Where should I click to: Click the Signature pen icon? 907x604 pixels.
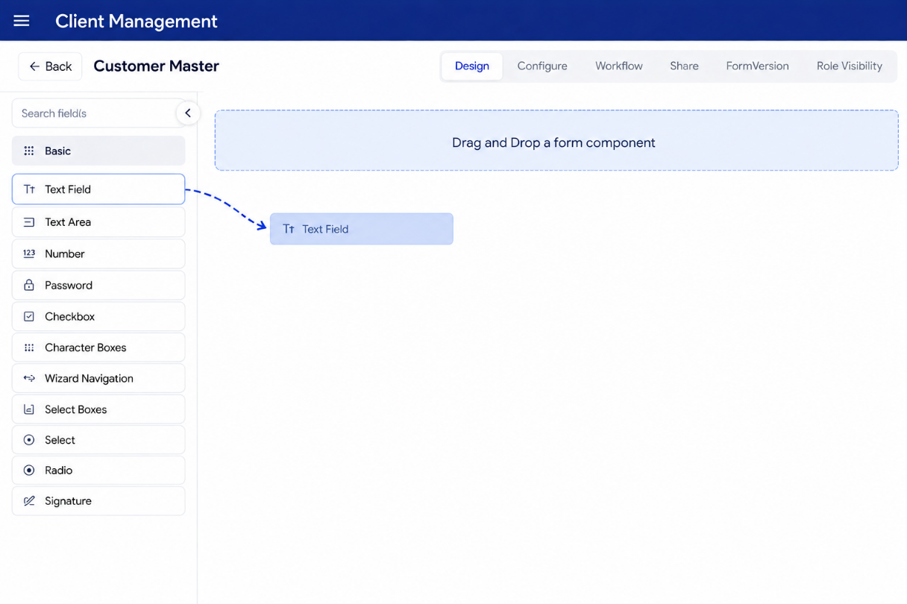tap(29, 501)
